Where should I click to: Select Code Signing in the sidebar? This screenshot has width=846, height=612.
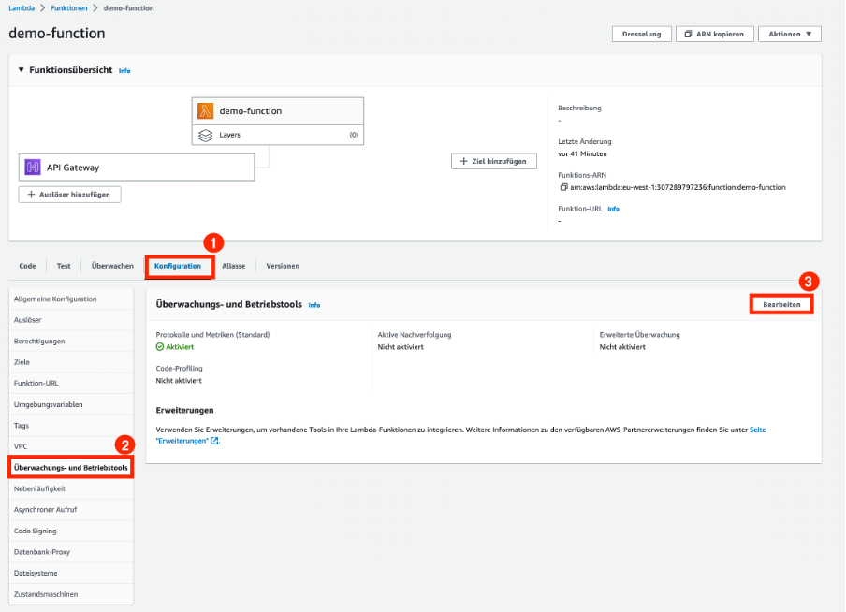coord(71,531)
